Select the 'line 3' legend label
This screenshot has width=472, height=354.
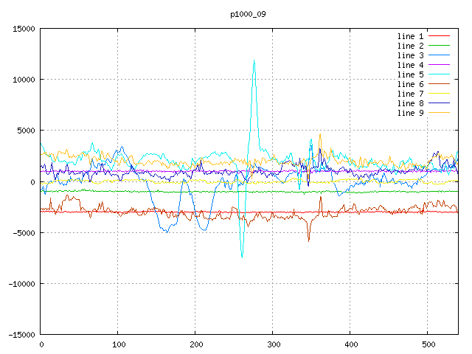[410, 55]
